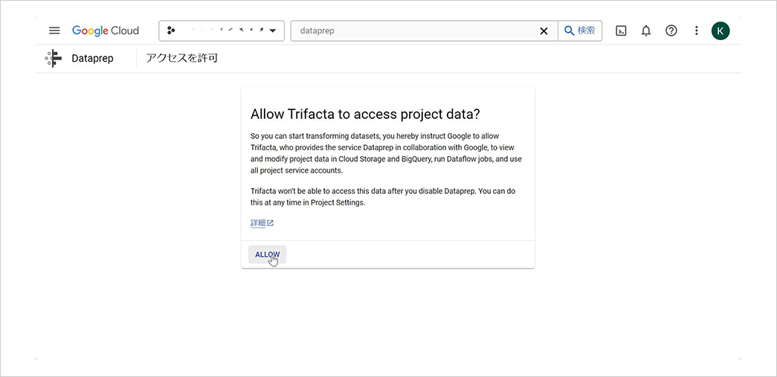This screenshot has height=377, width=777.
Task: Open the notifications bell
Action: (645, 30)
